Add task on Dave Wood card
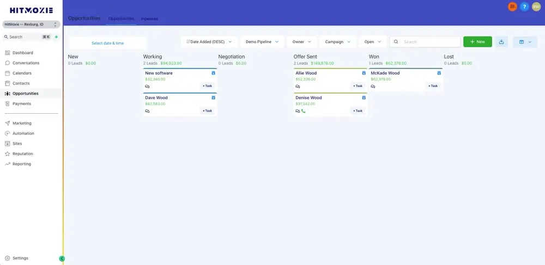The height and width of the screenshot is (265, 545). pyautogui.click(x=208, y=110)
